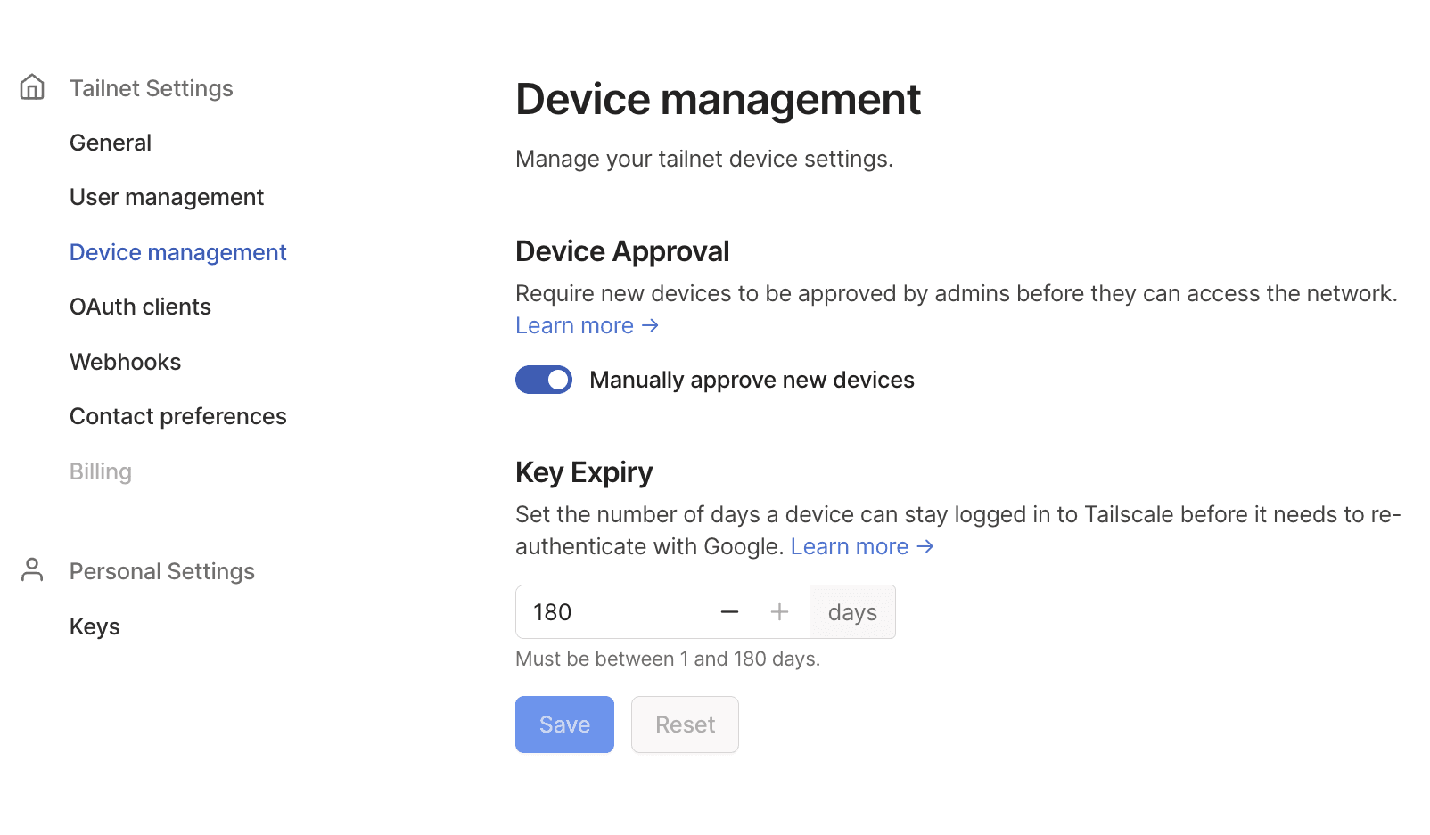The width and height of the screenshot is (1430, 835).
Task: Open Keys under Personal Settings
Action: point(95,626)
